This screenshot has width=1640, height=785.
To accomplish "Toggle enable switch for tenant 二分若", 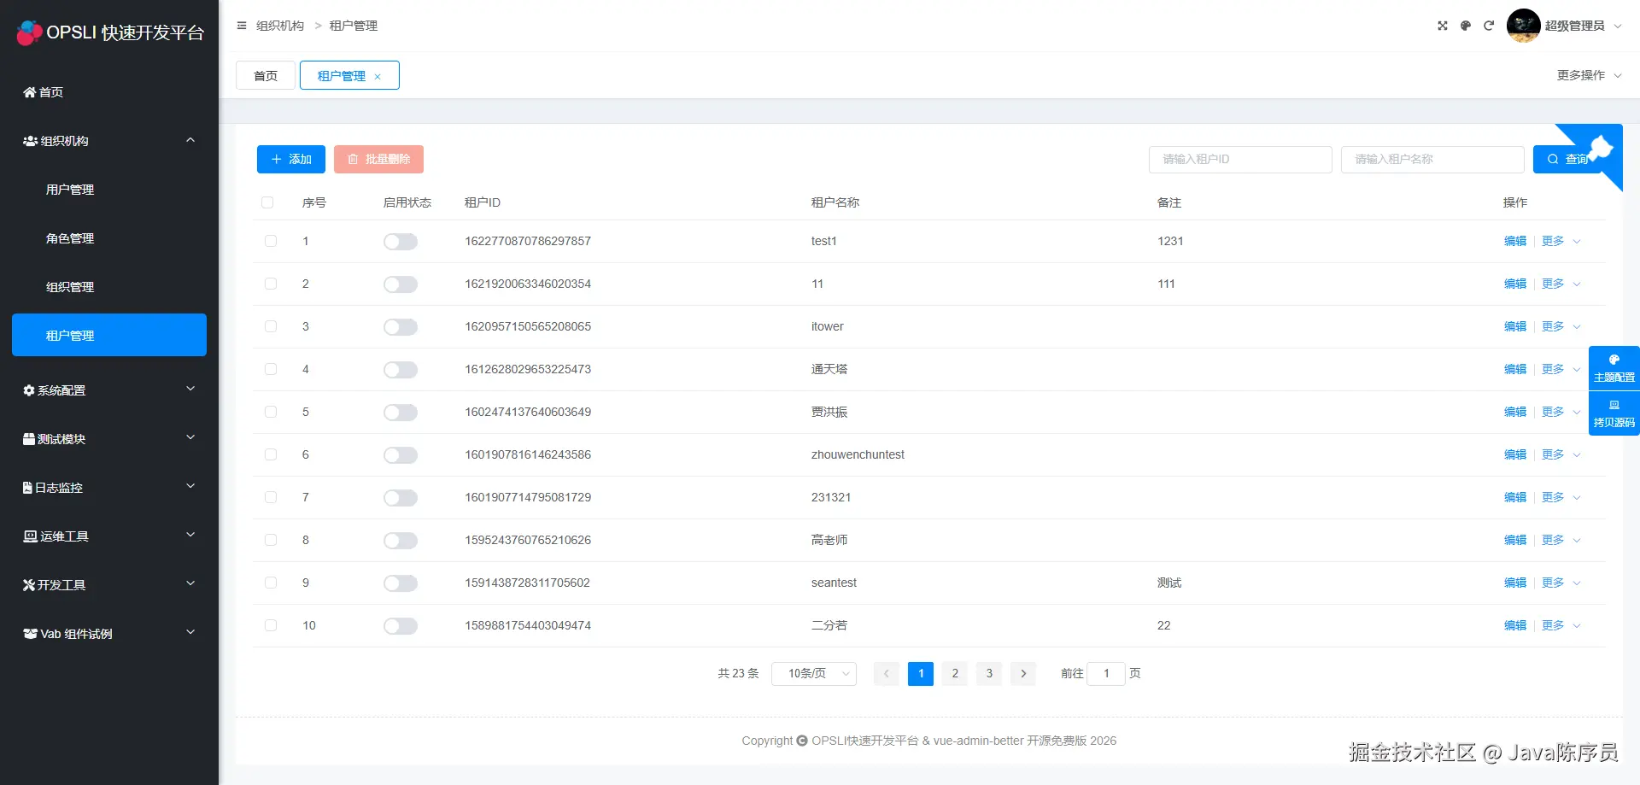I will (401, 626).
